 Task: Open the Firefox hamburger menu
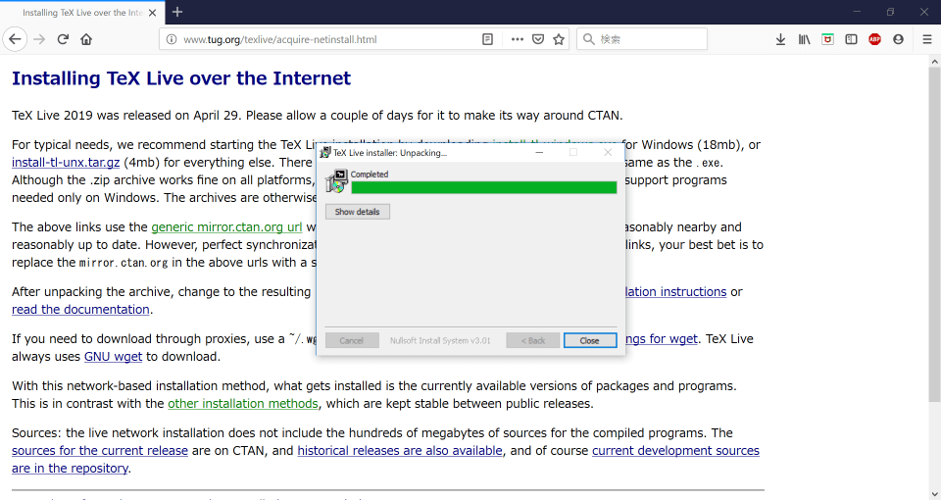[x=926, y=39]
